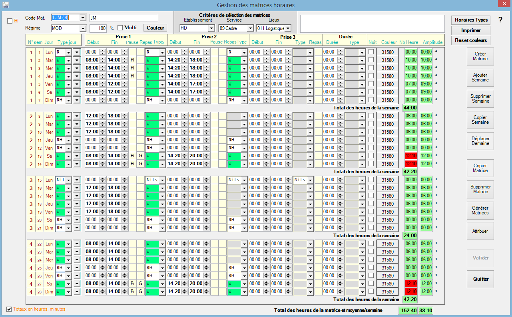Viewport: 512px width, 317px height.
Task: Uncheck Totaux en heures, minutes
Action: 9,309
